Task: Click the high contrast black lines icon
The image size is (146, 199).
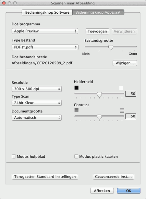Action: [x=122, y=111]
